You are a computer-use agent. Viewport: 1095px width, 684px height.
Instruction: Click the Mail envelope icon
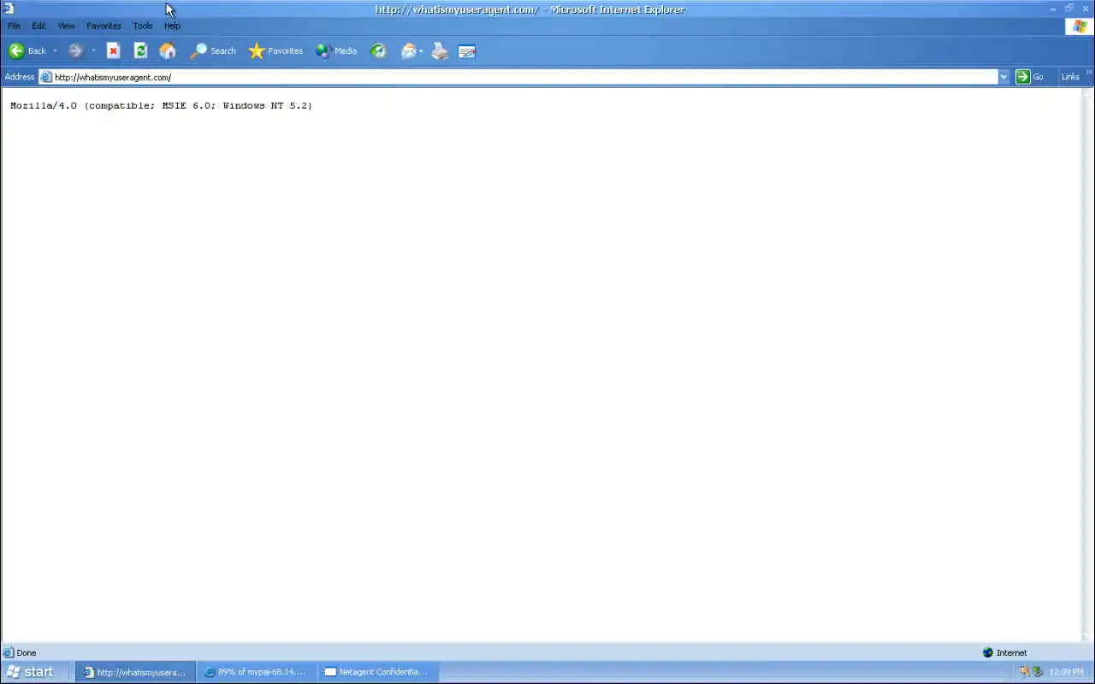(409, 51)
